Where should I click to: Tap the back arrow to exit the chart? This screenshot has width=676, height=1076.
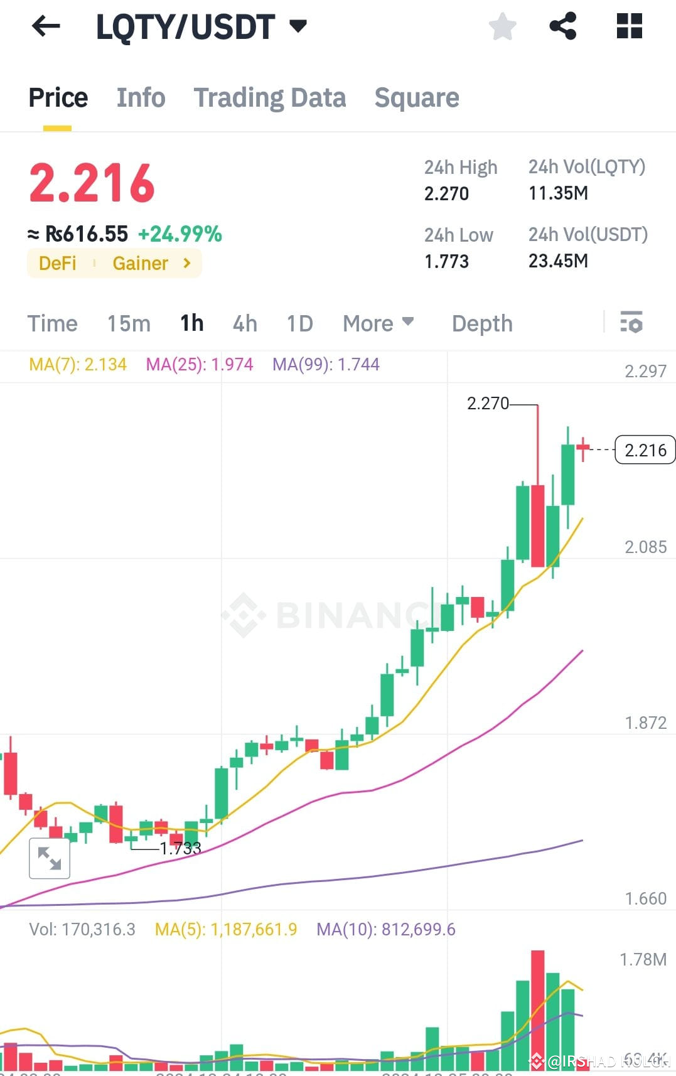click(45, 26)
